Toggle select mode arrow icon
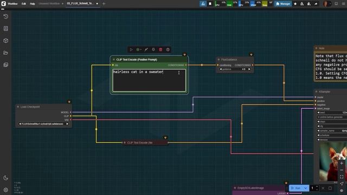 tap(342, 184)
